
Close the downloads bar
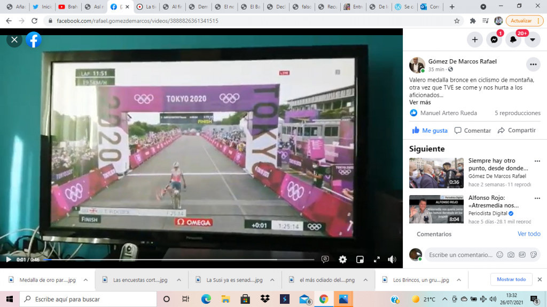[x=540, y=279]
